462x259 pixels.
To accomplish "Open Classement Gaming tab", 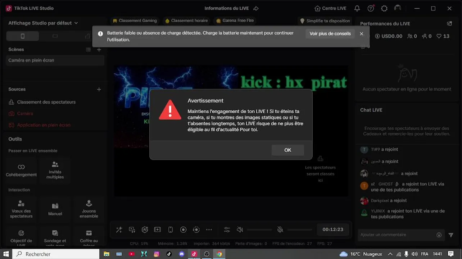I will pos(135,21).
